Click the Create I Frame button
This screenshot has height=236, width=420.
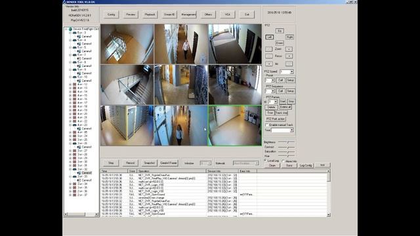coord(169,163)
